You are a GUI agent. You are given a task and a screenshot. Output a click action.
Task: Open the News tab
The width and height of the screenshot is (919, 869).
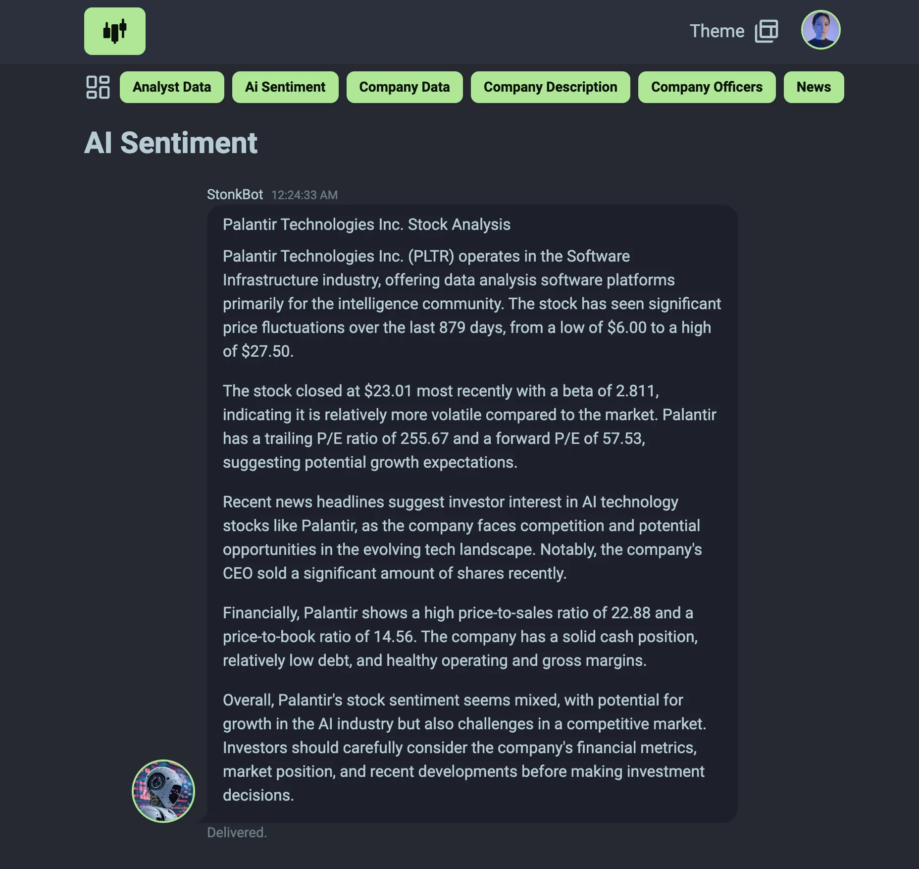(814, 87)
